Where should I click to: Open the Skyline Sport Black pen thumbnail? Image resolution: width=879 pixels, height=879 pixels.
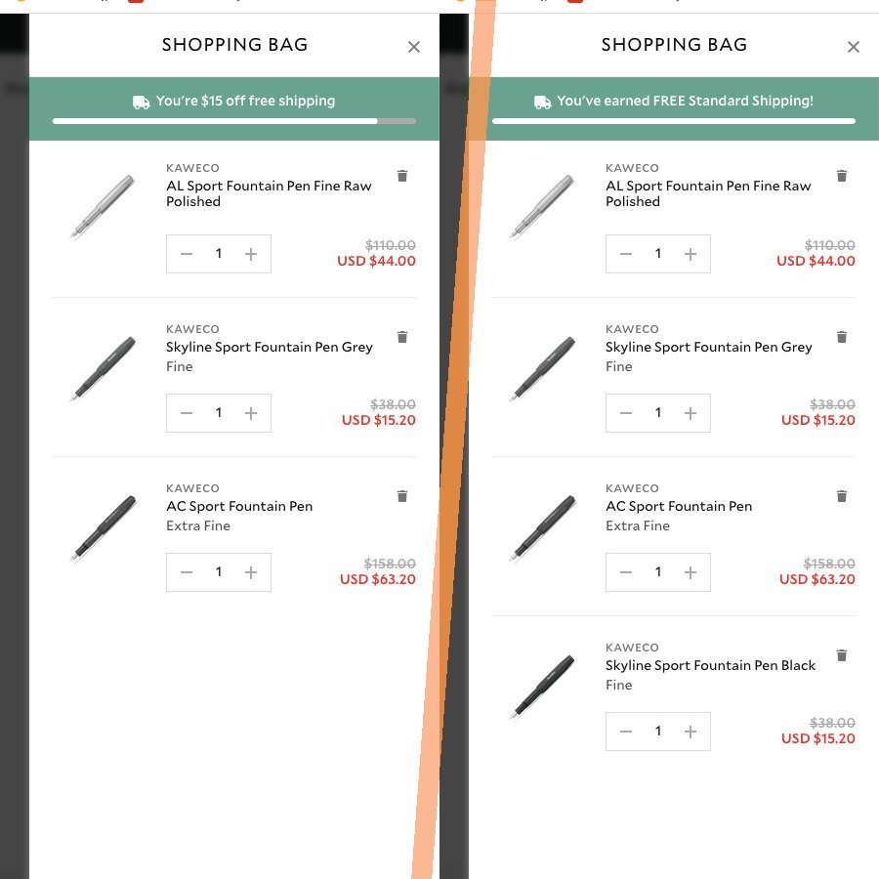[x=542, y=688]
